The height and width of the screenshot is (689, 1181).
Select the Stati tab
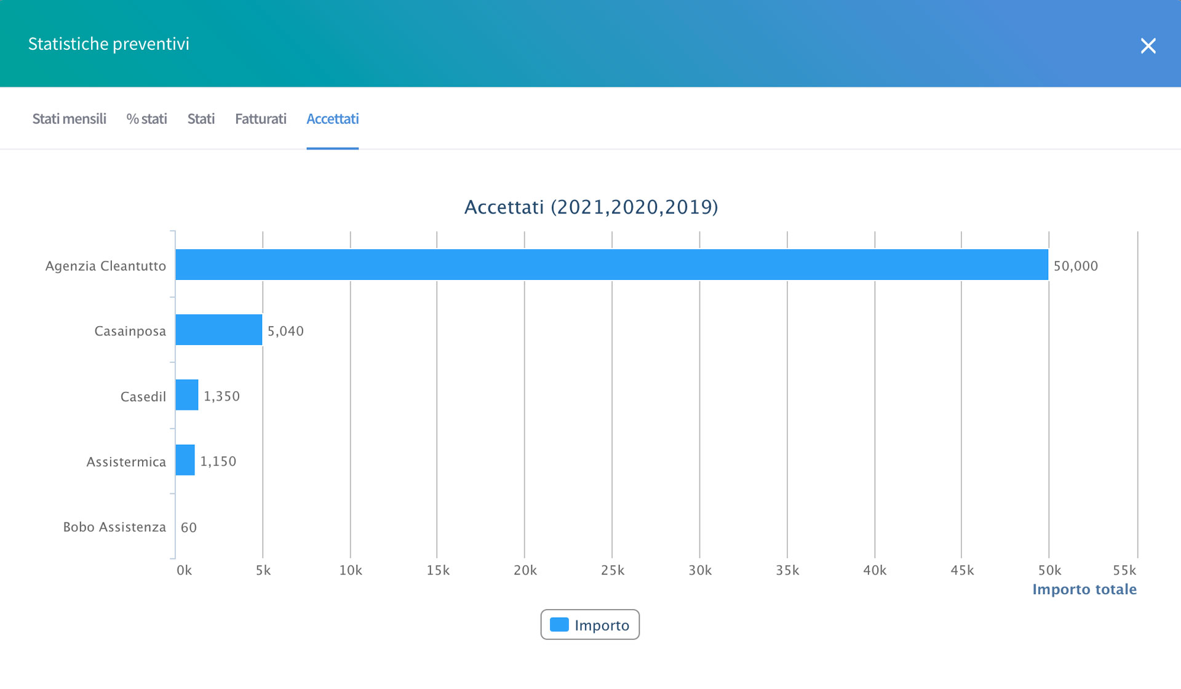coord(201,119)
